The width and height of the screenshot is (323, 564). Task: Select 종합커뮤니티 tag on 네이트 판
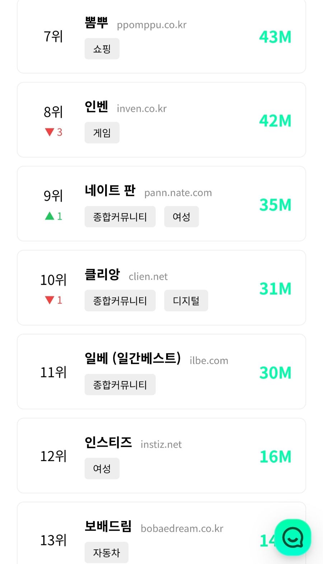(120, 217)
